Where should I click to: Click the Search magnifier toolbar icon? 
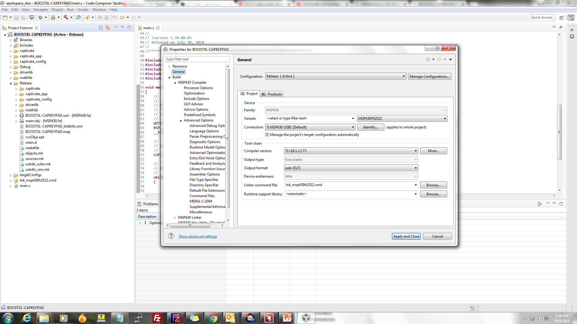point(78,17)
